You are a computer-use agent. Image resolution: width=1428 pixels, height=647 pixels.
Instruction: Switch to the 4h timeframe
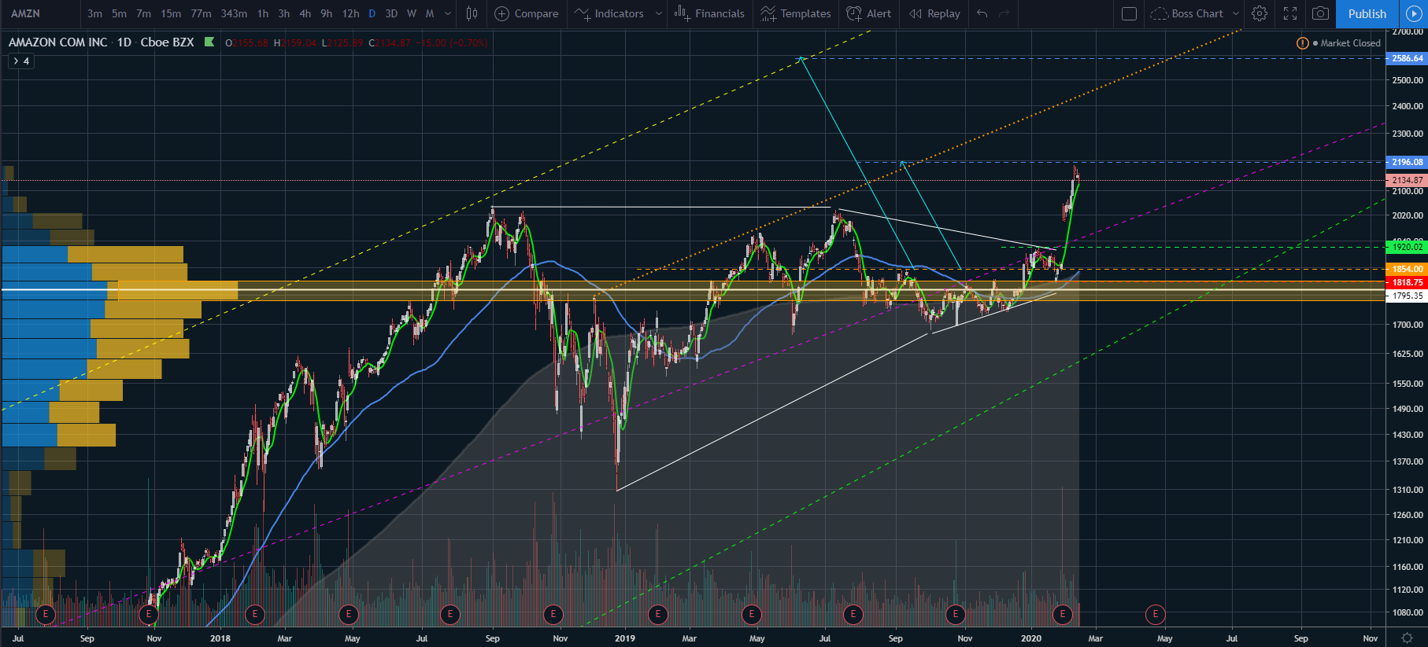305,13
